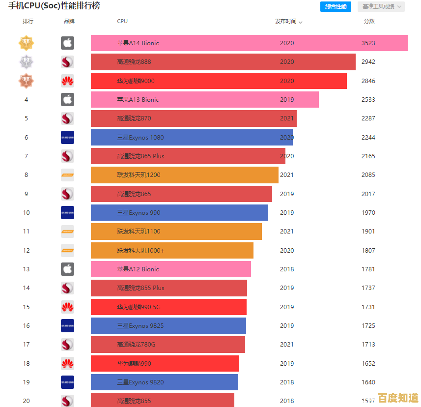
Task: Open the 联发科天玑1100 entry
Action: [139, 232]
